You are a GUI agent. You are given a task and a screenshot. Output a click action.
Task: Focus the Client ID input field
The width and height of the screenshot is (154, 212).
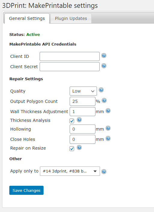coord(70,56)
